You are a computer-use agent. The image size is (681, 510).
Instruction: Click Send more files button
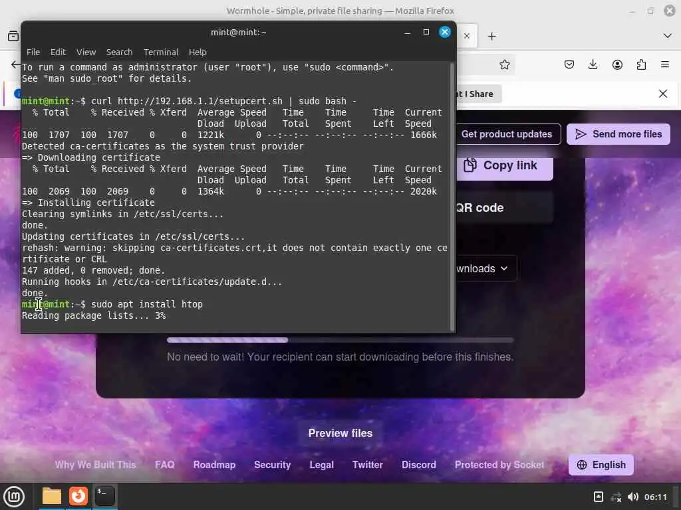(x=618, y=134)
